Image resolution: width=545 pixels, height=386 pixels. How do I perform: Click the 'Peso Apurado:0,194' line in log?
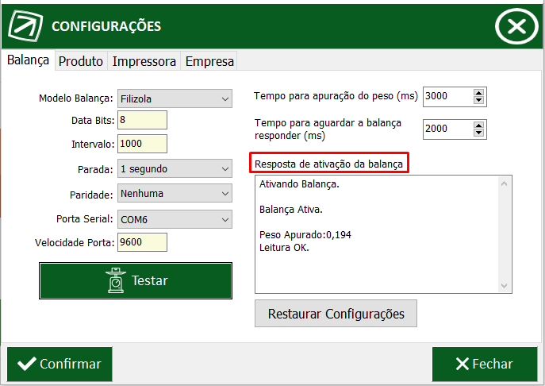(x=305, y=235)
